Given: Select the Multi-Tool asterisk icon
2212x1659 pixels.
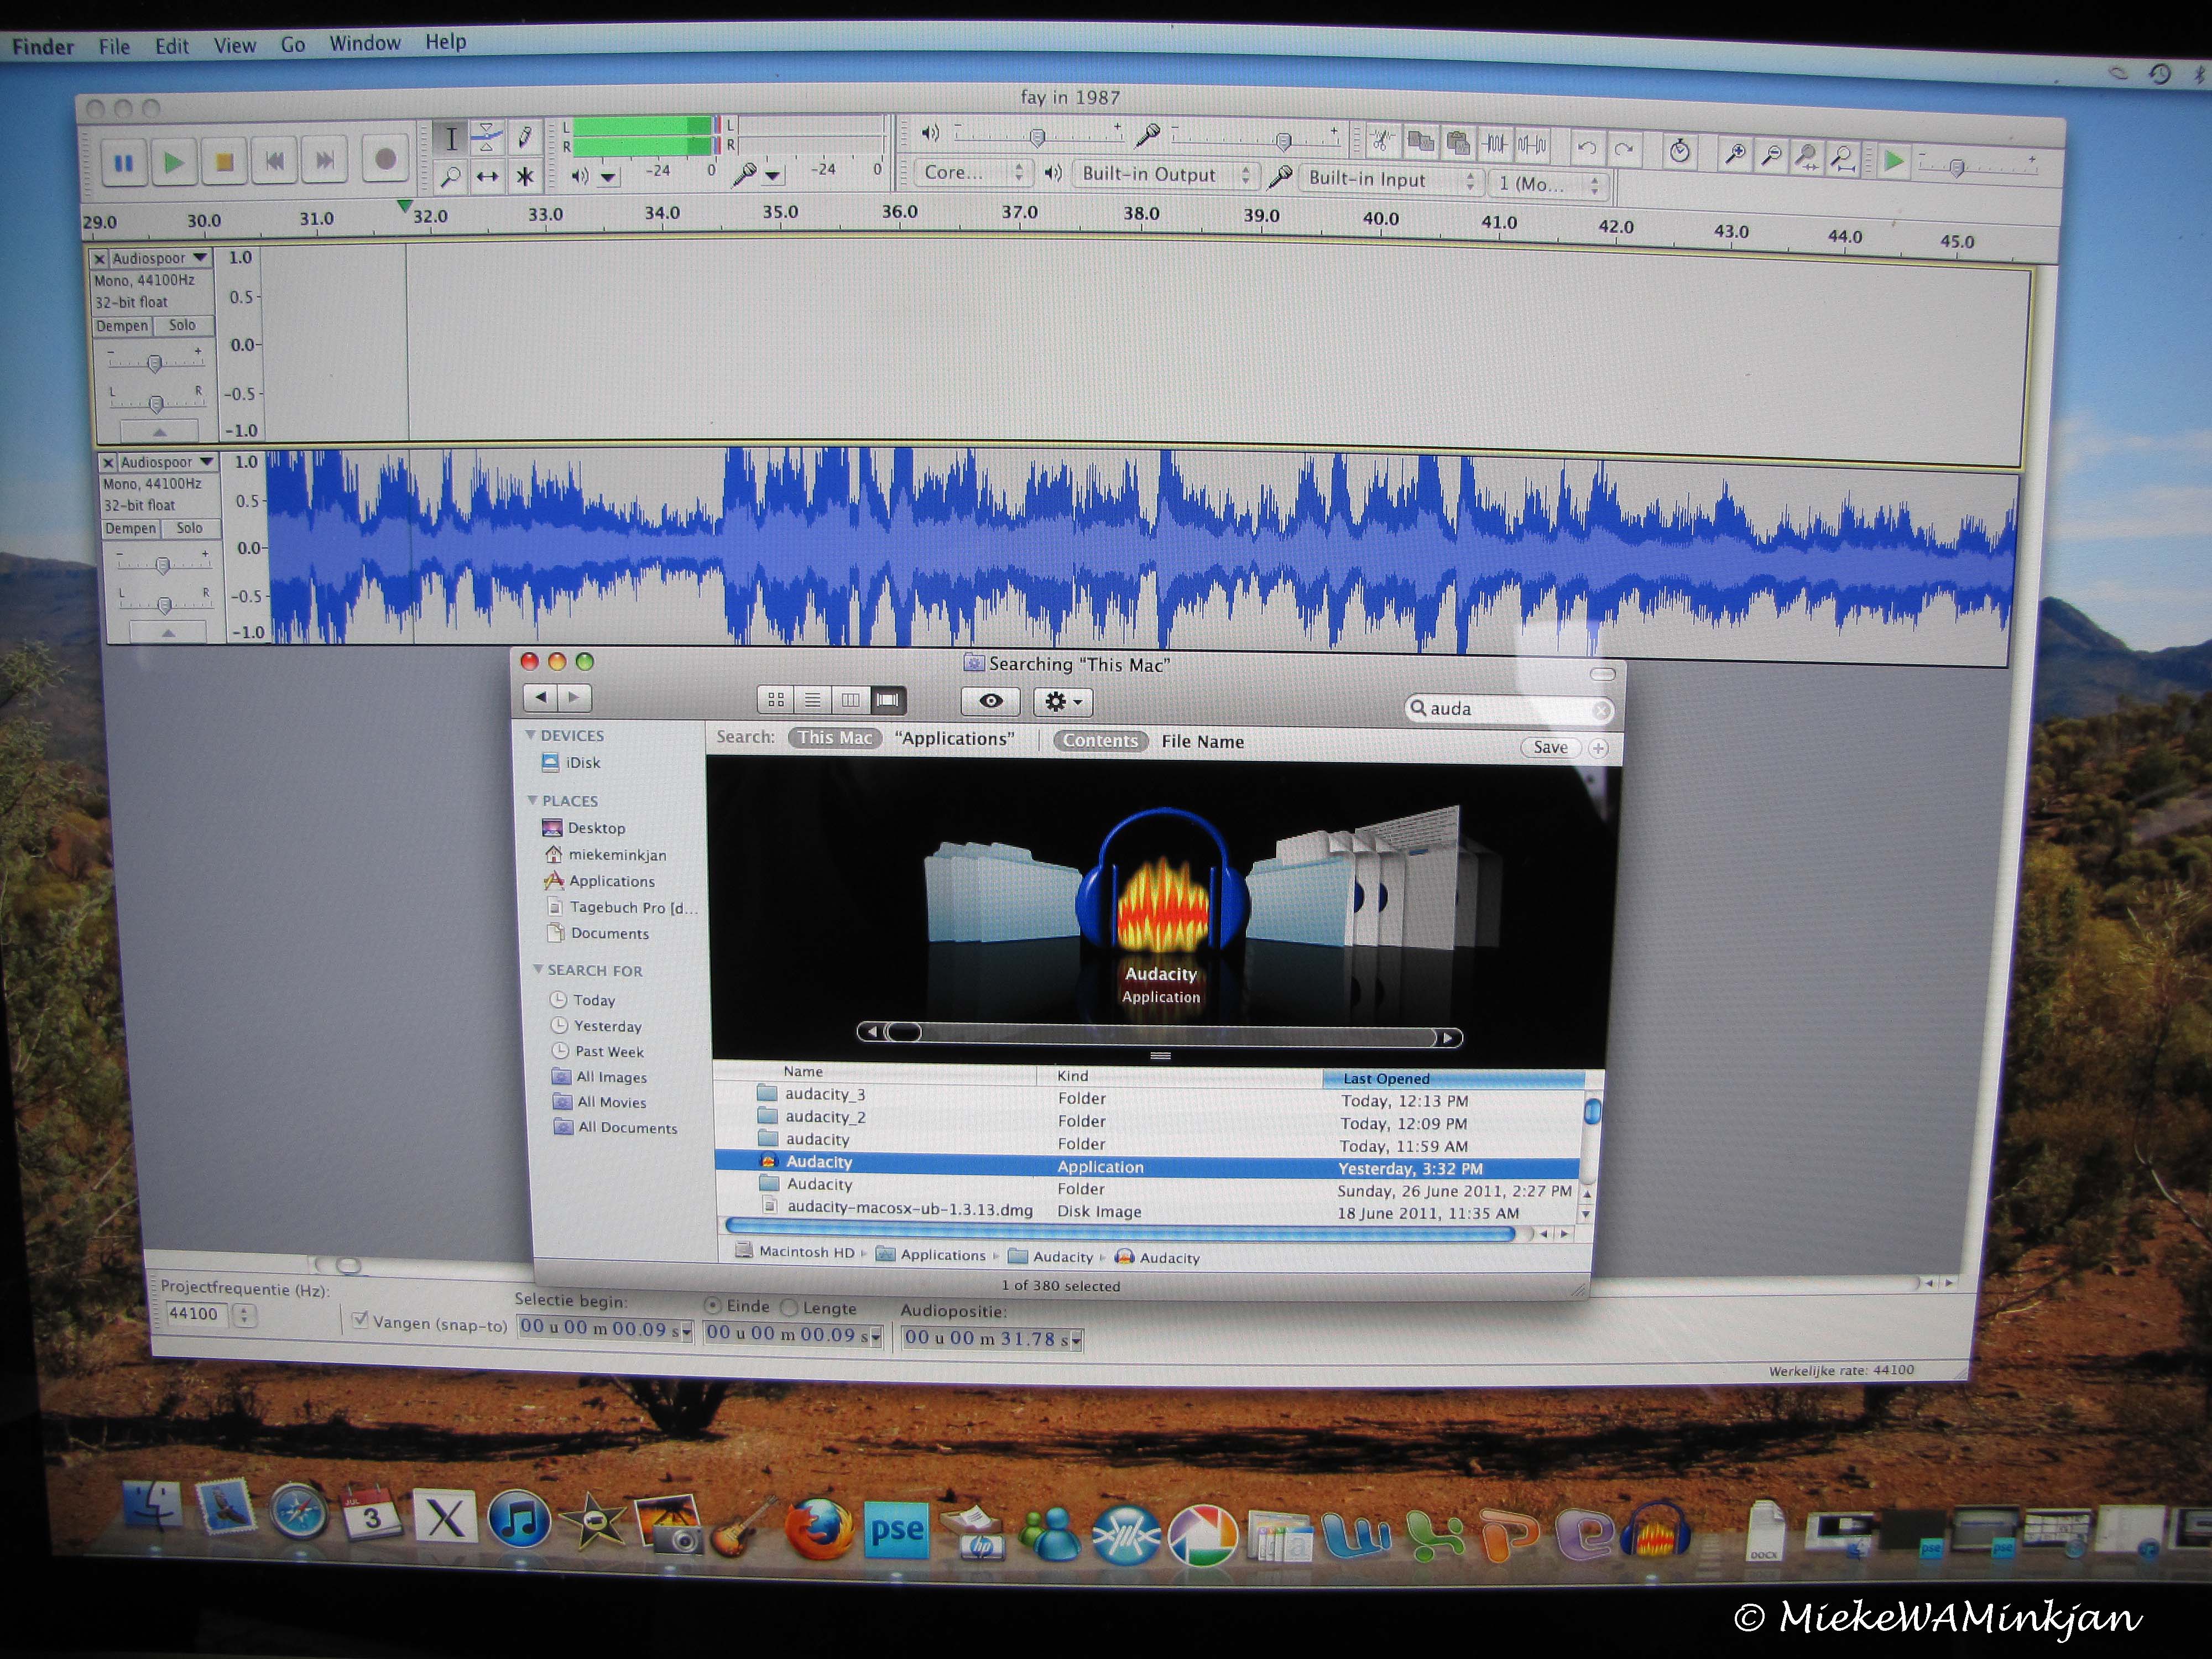Looking at the screenshot, I should click(x=524, y=177).
